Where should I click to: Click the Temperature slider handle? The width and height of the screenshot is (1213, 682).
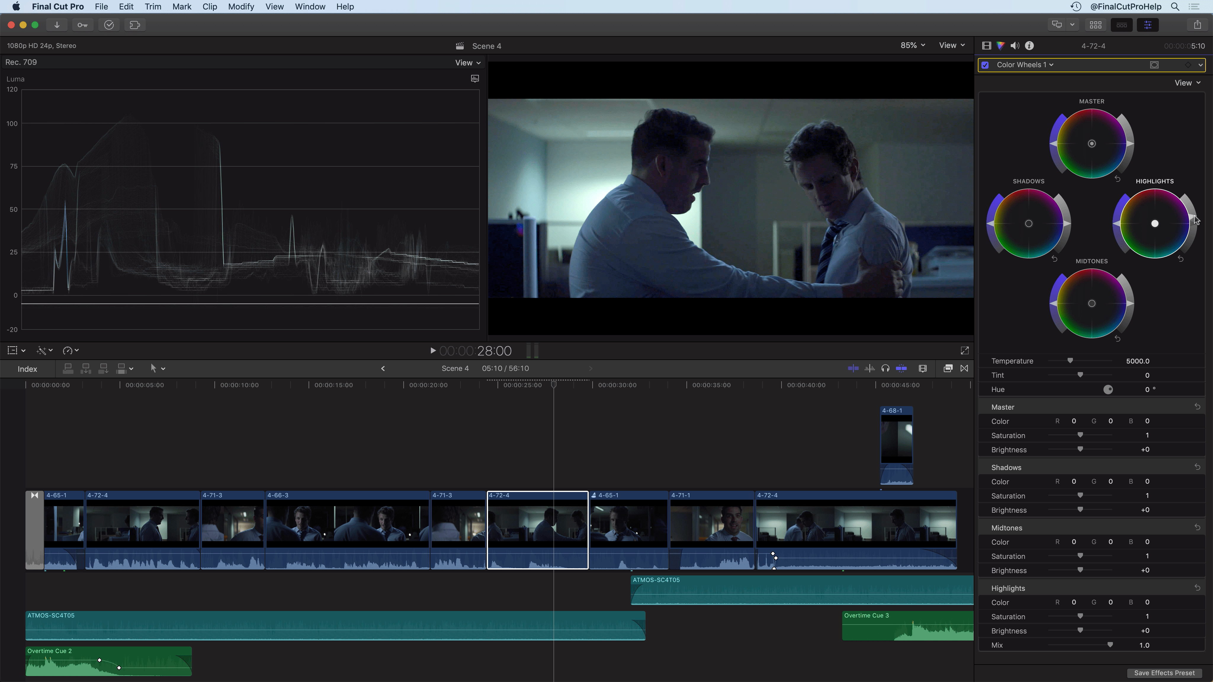coord(1070,361)
